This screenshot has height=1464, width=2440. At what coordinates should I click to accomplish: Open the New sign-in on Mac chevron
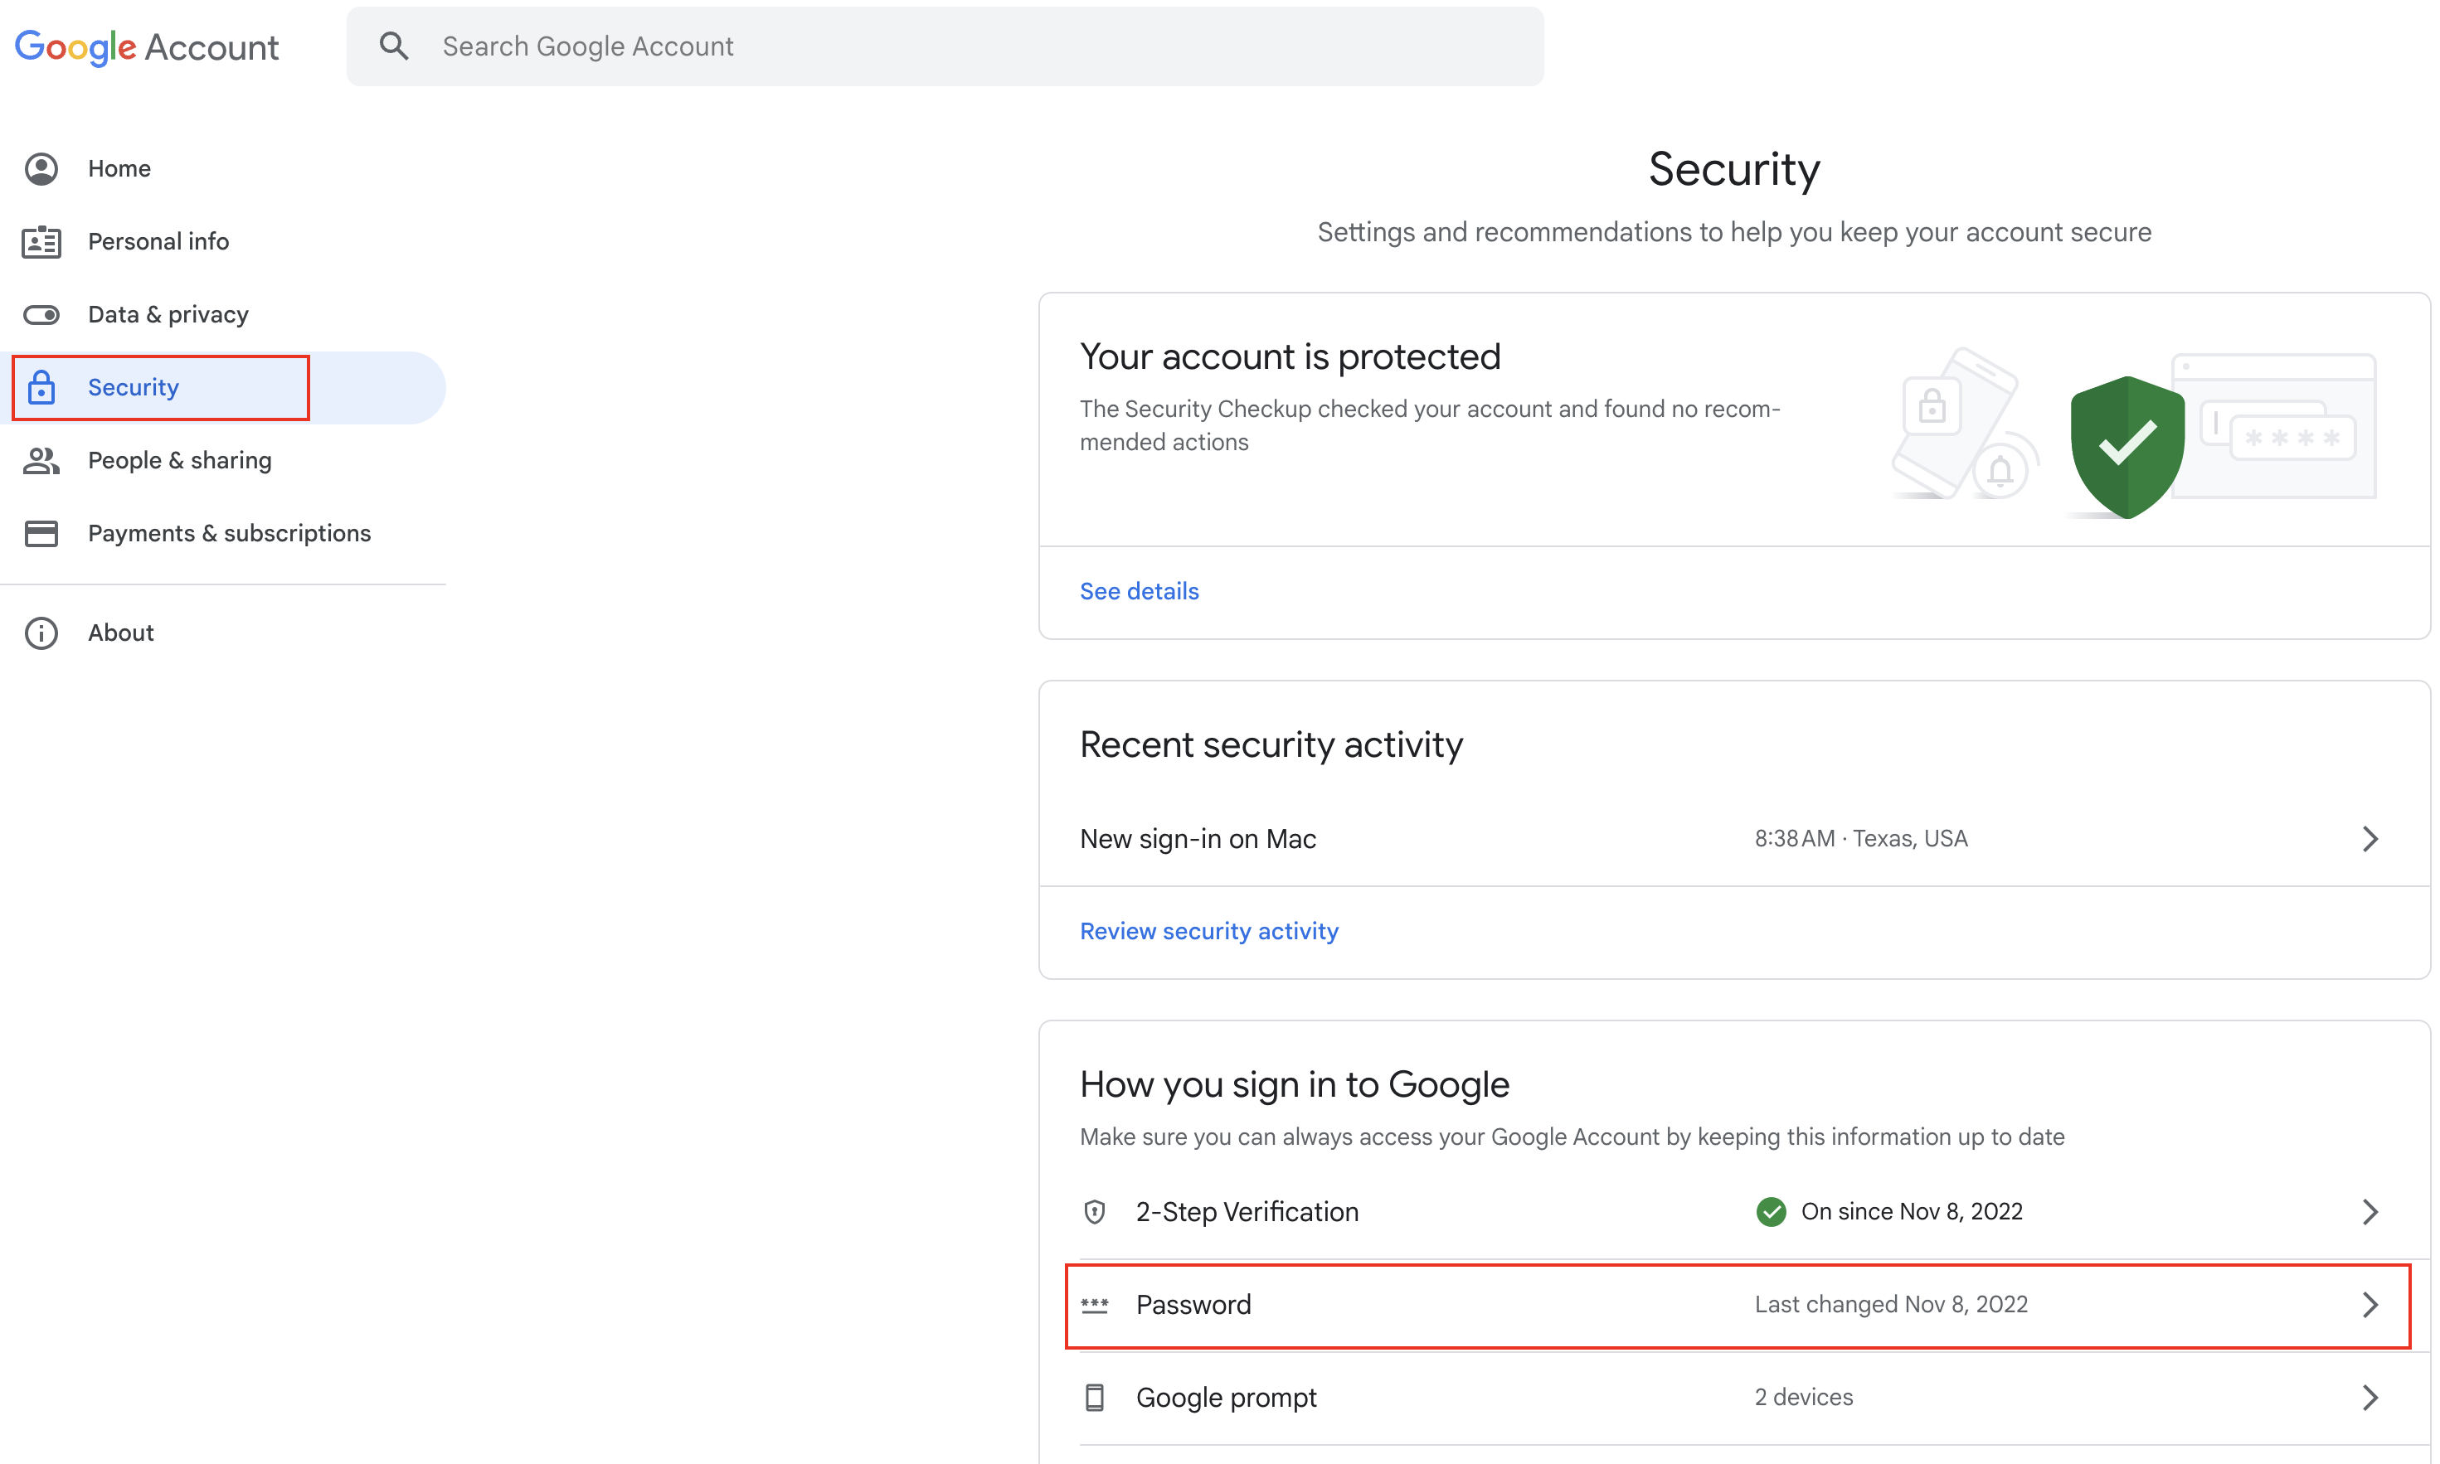coord(2369,839)
